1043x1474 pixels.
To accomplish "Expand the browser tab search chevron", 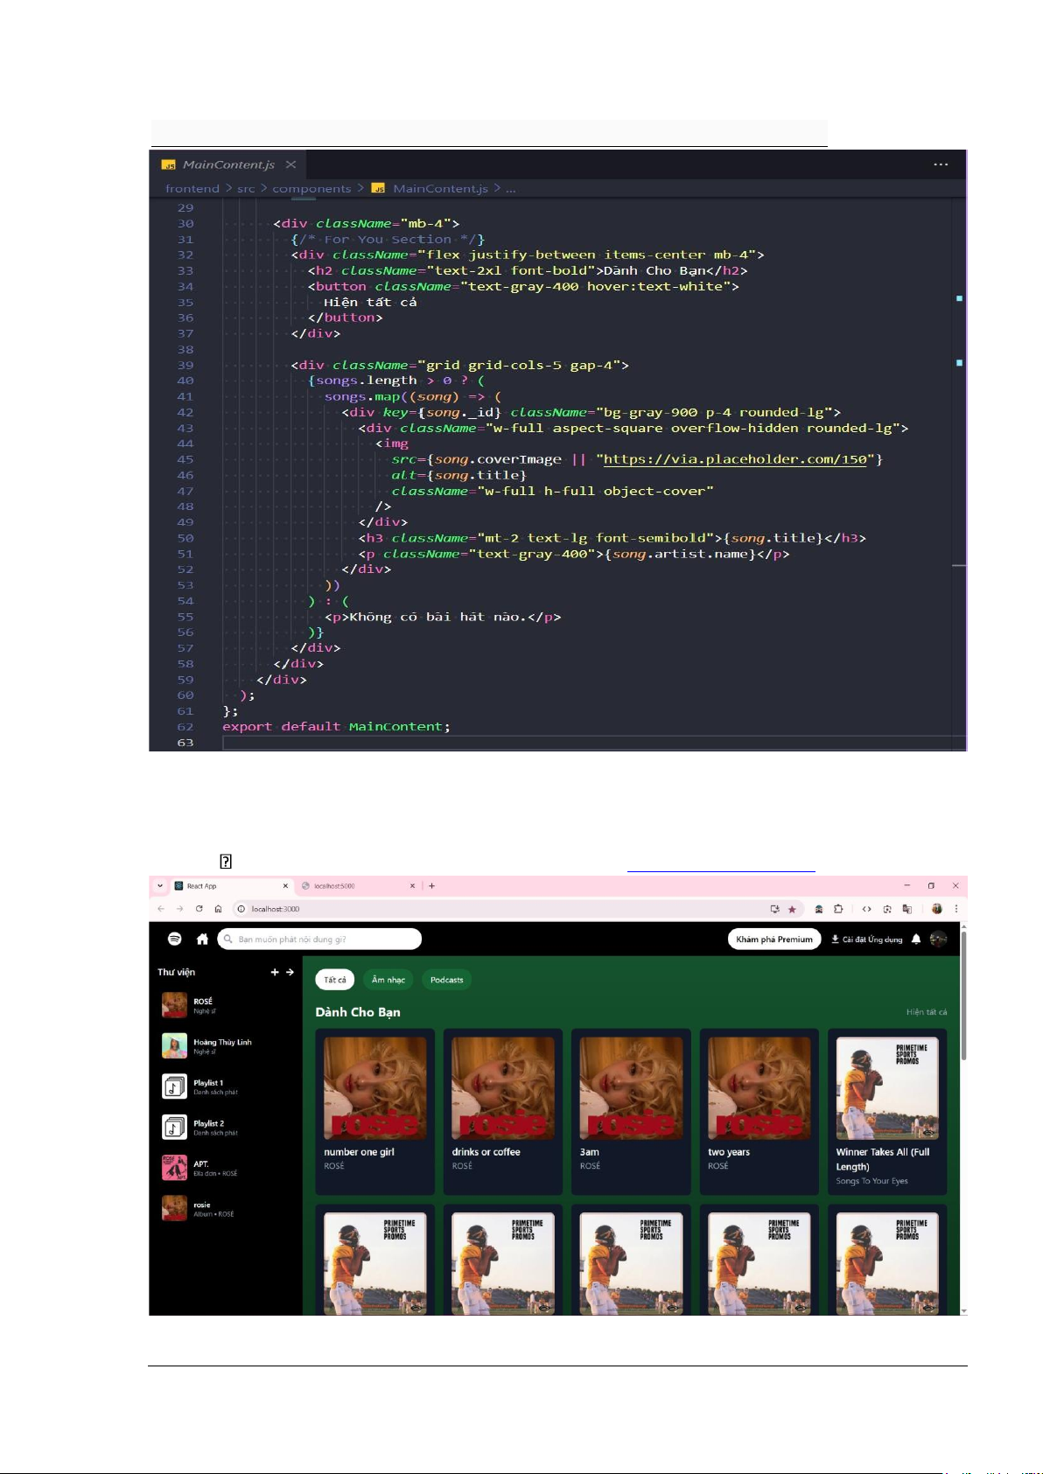I will [160, 885].
